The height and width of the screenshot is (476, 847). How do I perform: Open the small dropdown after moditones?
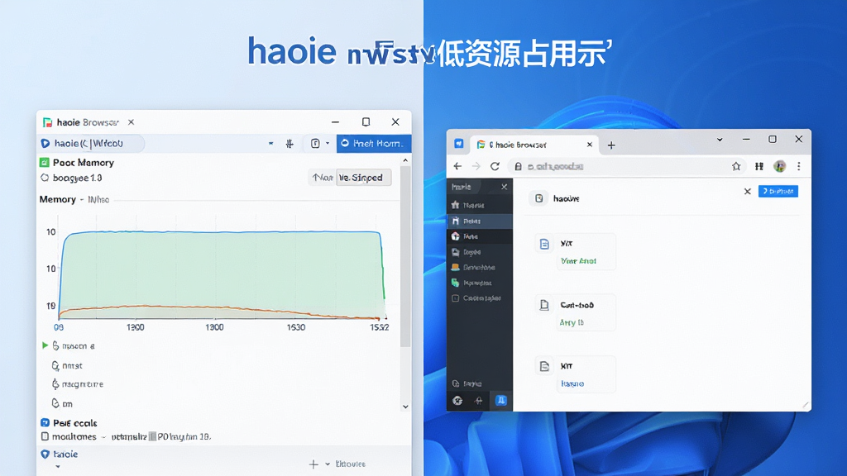[x=103, y=437]
